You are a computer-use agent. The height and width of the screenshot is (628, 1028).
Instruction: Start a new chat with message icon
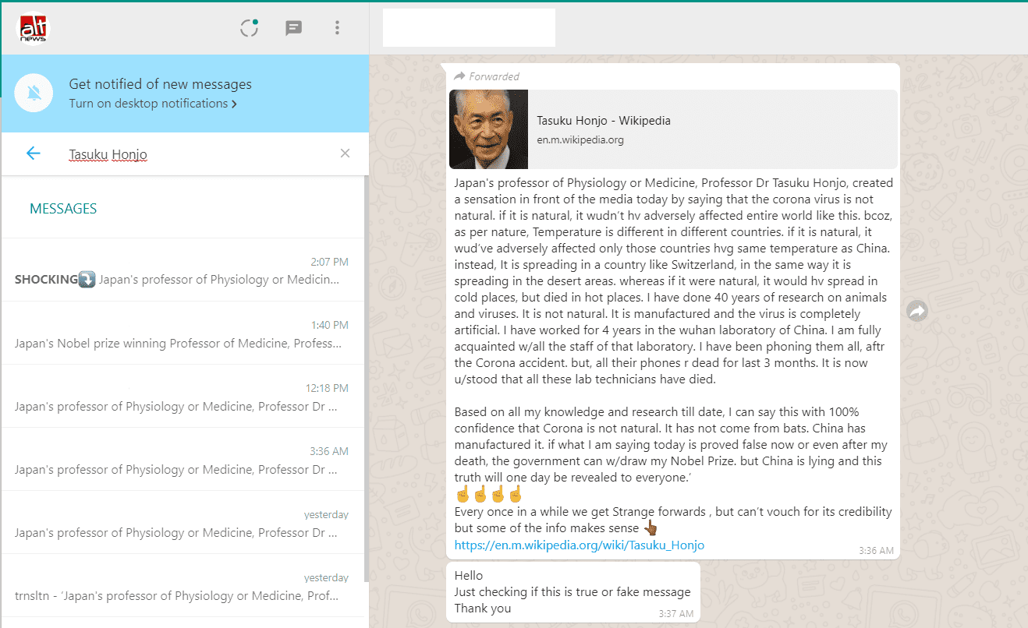pos(294,28)
